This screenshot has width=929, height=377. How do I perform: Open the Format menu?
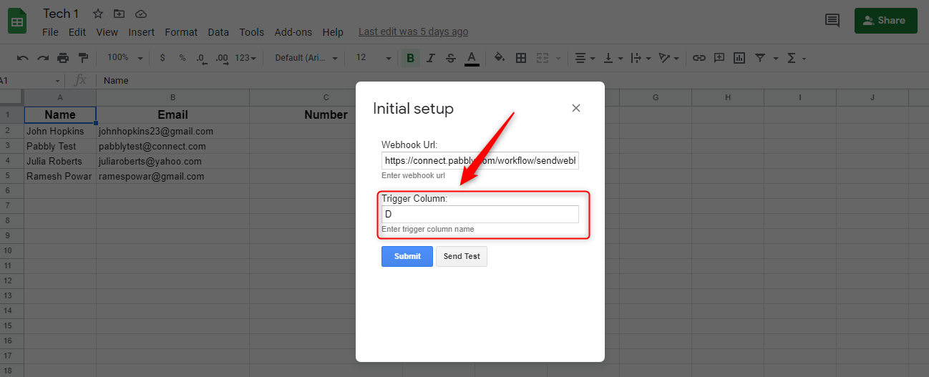(181, 32)
